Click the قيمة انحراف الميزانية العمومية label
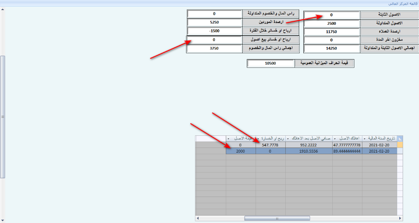 pyautogui.click(x=324, y=63)
